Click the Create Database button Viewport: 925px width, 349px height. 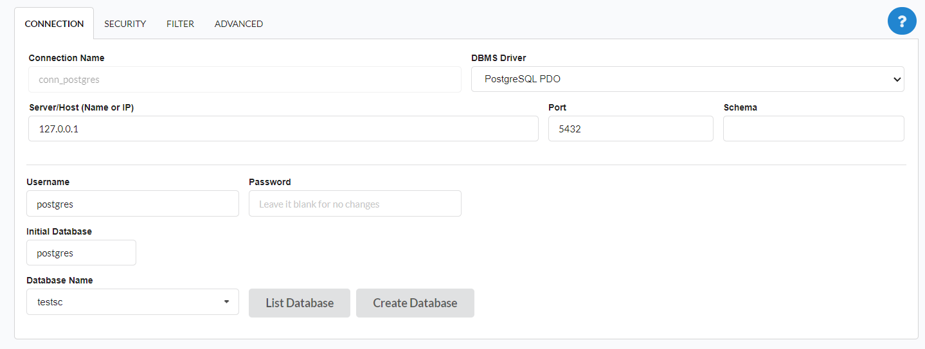pyautogui.click(x=415, y=303)
